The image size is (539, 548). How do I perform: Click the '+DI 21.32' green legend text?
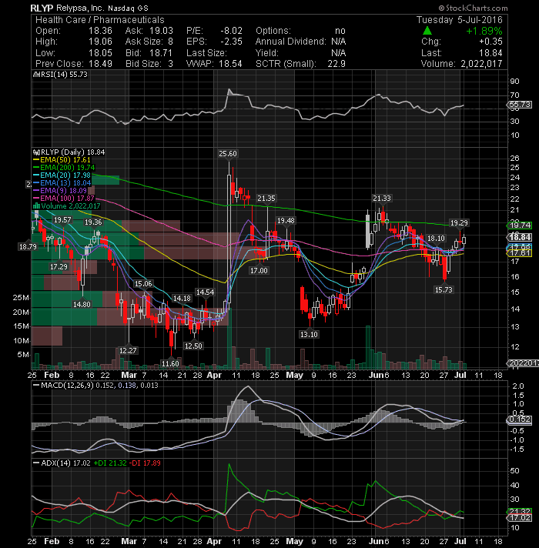(x=110, y=463)
